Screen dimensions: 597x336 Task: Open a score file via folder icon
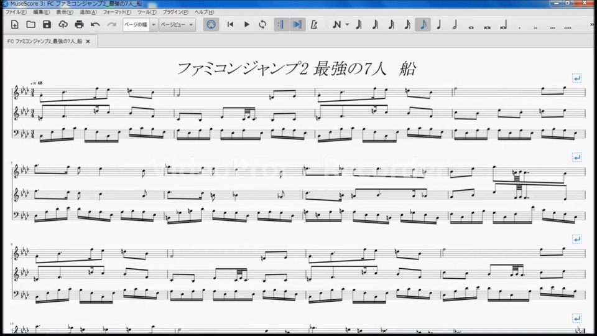point(31,25)
